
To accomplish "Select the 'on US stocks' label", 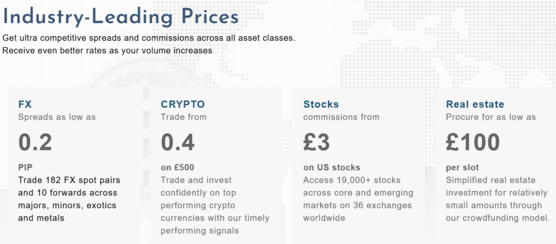I will click(331, 167).
